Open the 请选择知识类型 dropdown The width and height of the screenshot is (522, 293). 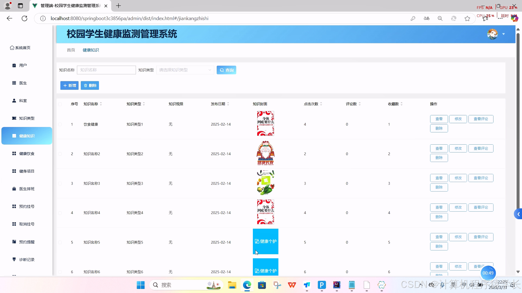tap(185, 70)
